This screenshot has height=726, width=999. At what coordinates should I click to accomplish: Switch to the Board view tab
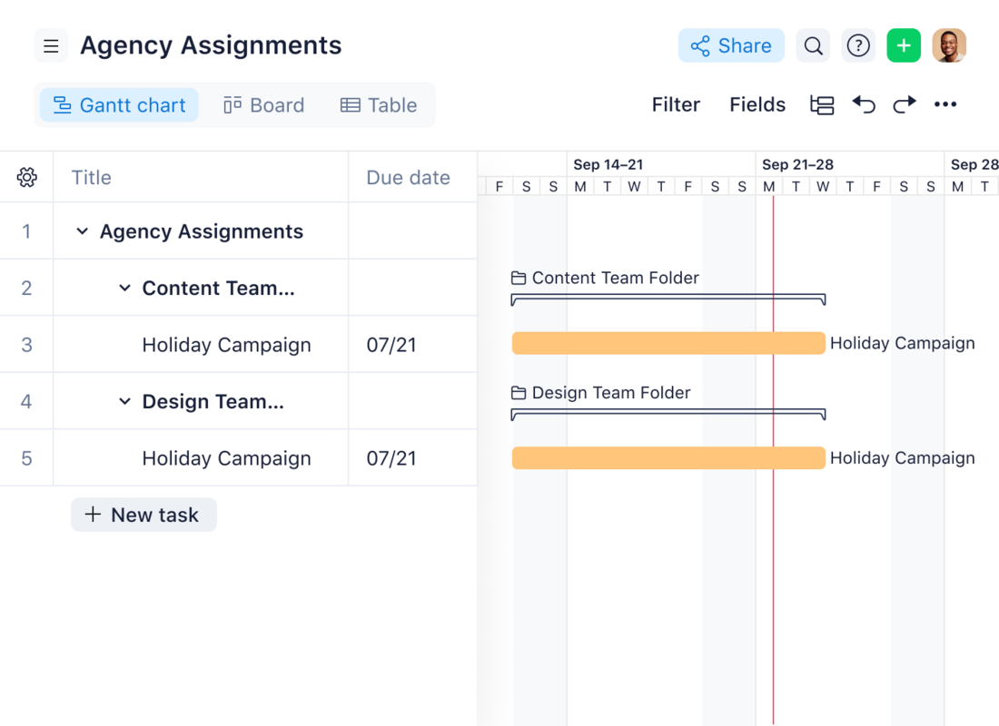263,104
